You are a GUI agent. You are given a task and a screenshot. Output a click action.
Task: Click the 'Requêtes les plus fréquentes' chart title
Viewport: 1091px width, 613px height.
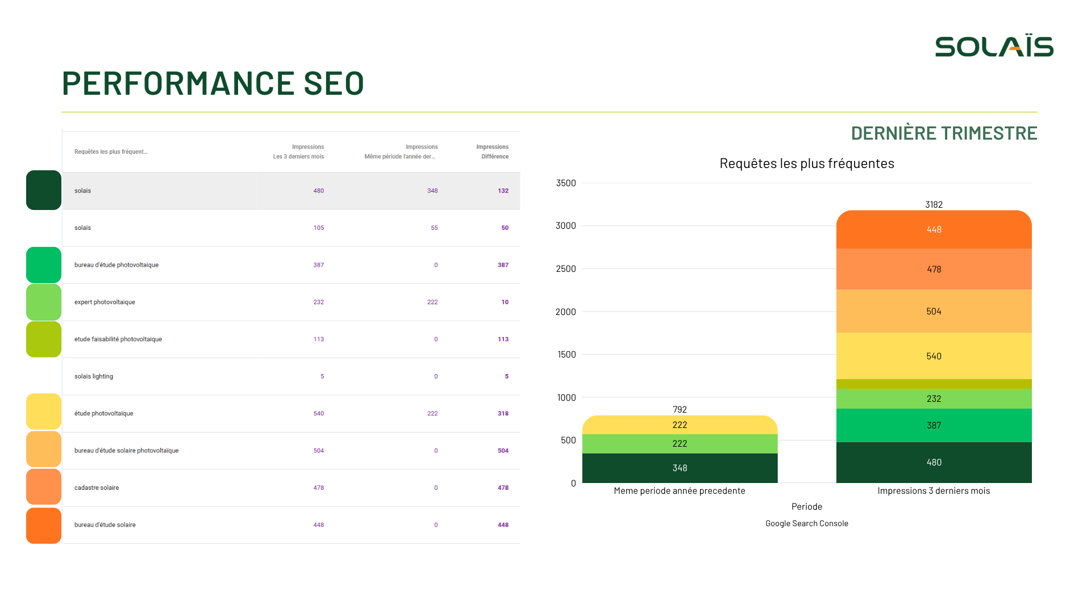point(806,163)
